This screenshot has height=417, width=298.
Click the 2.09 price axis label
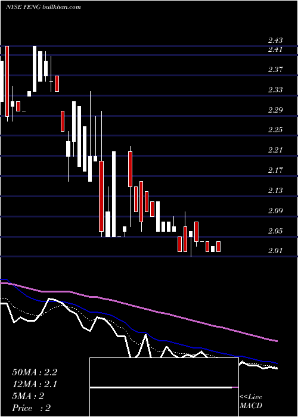(x=275, y=211)
